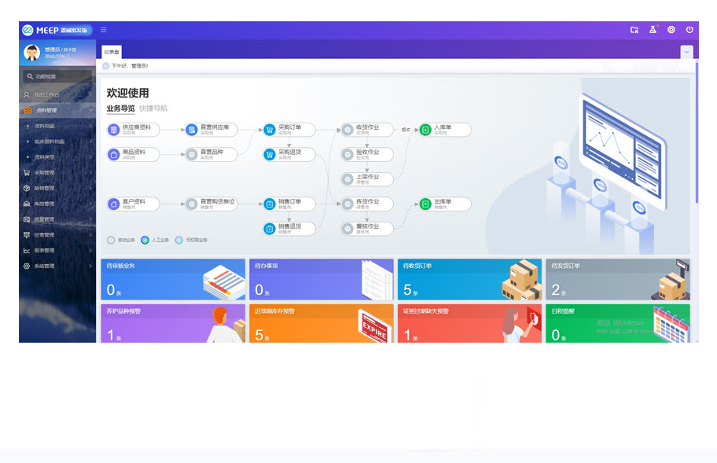The width and height of the screenshot is (717, 463).
Task: Open the 验收作业 flow node
Action: 367,155
